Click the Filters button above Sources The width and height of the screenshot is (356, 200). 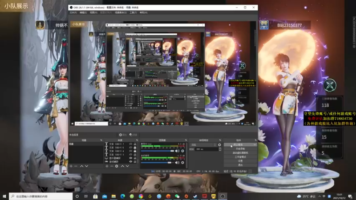133,135
